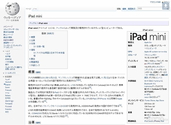171x125 pixels.
Task: Open フラッシュメモリ in the infobox
Action: tap(150, 55)
